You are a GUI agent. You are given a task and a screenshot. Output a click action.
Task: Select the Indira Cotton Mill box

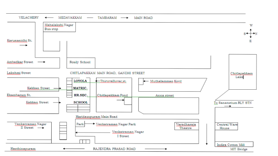point(234,144)
